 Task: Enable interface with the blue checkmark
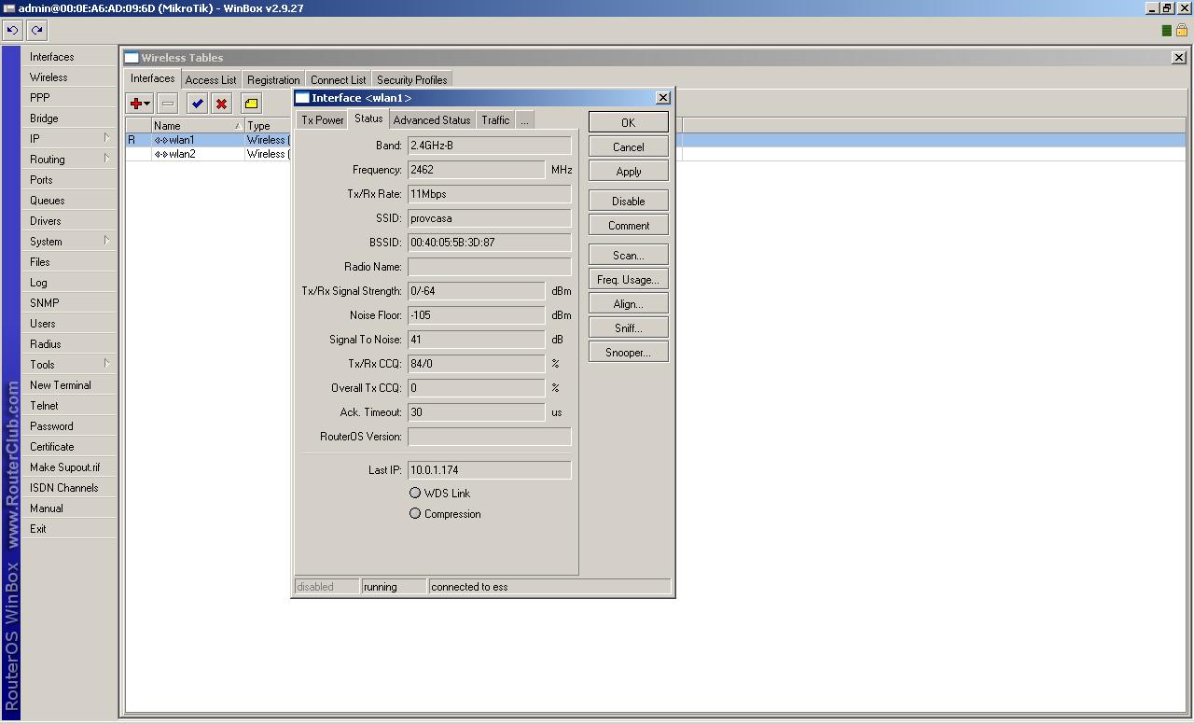pyautogui.click(x=197, y=104)
